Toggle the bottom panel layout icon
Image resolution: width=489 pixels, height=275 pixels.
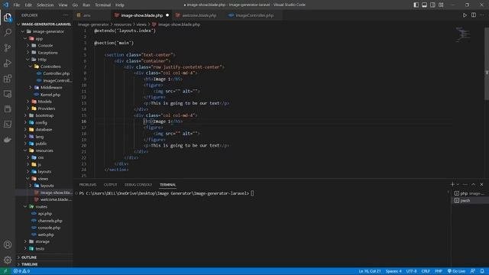coord(425,5)
